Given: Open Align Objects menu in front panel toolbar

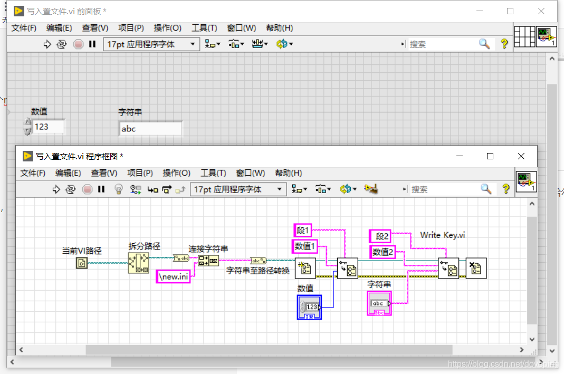Looking at the screenshot, I should click(x=212, y=44).
